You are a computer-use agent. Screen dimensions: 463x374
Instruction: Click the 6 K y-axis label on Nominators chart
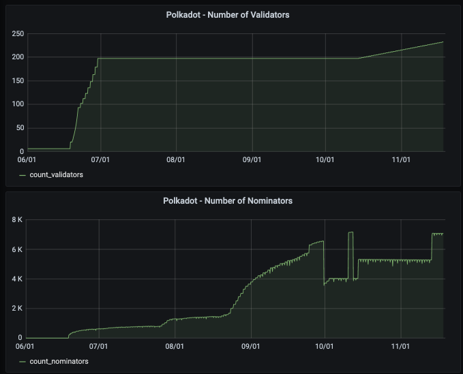(17, 249)
